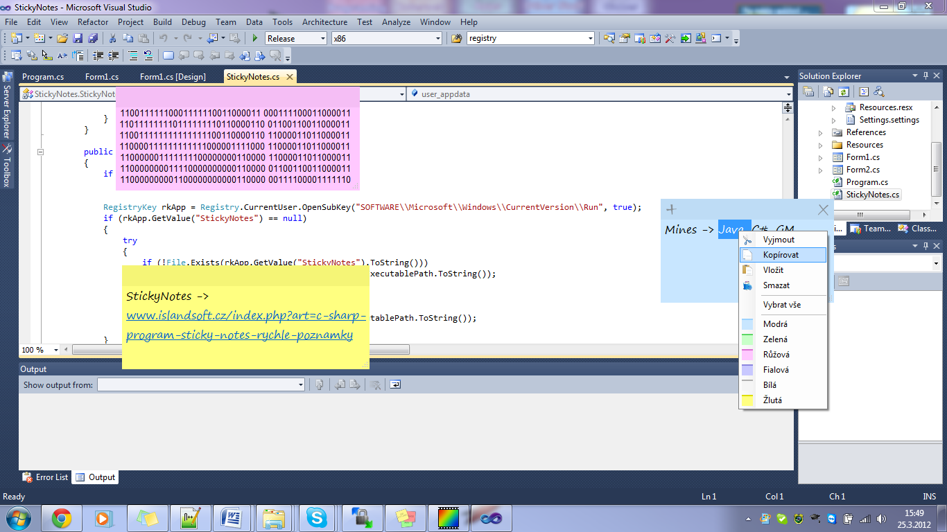Screen dimensions: 947x532
Task: Click the Find in Files icon beside search box
Action: click(456, 38)
